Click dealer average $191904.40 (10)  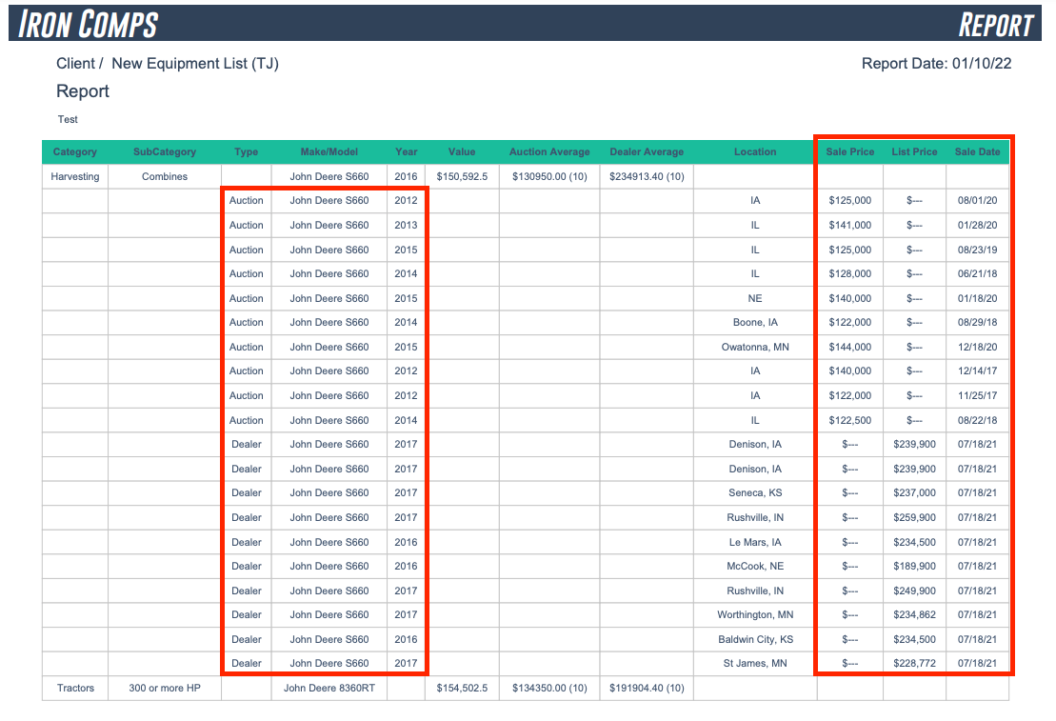pos(647,688)
